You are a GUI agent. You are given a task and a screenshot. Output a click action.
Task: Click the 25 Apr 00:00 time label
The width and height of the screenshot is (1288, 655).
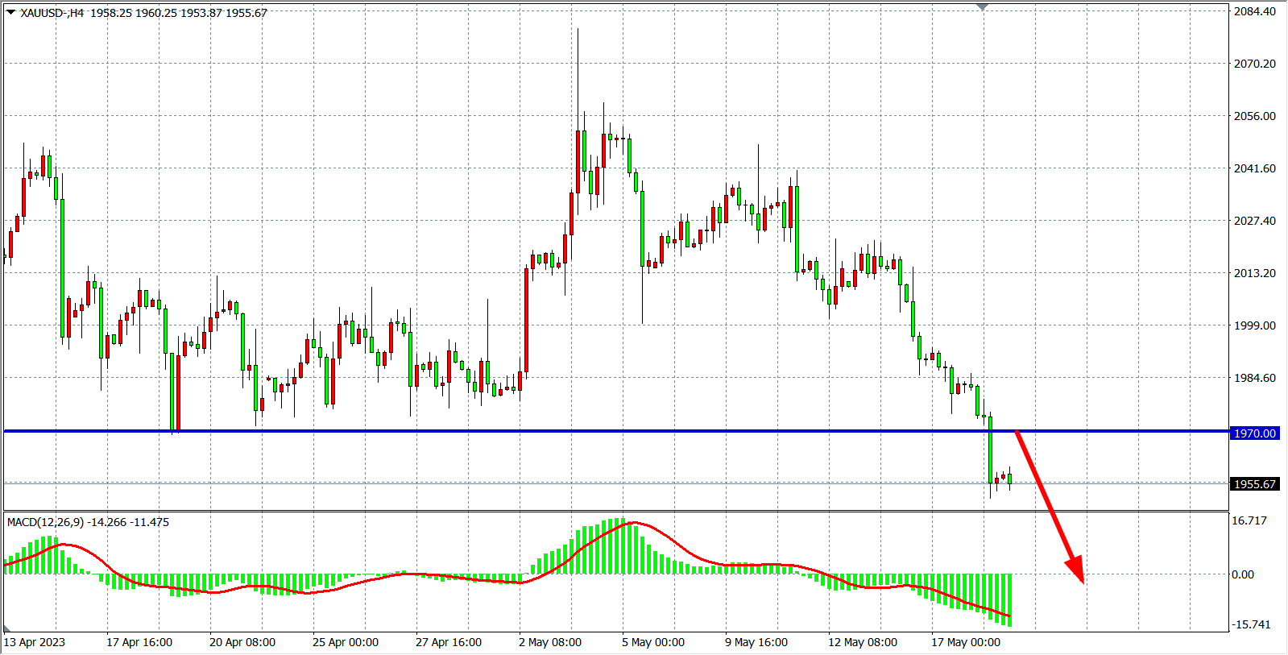[x=346, y=642]
